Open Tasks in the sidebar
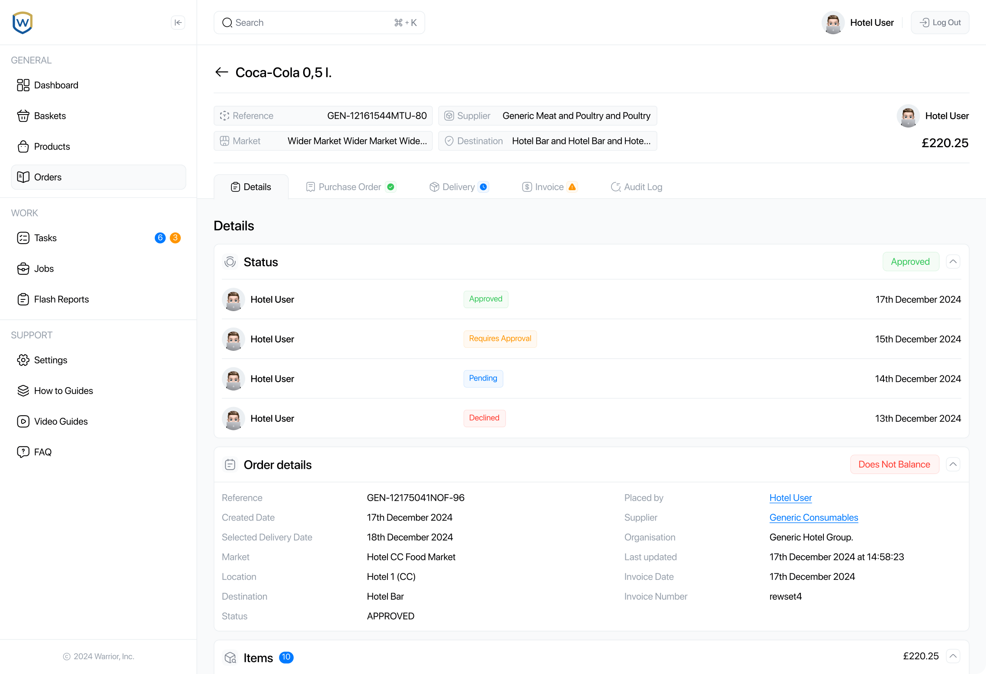The width and height of the screenshot is (986, 674). tap(98, 238)
